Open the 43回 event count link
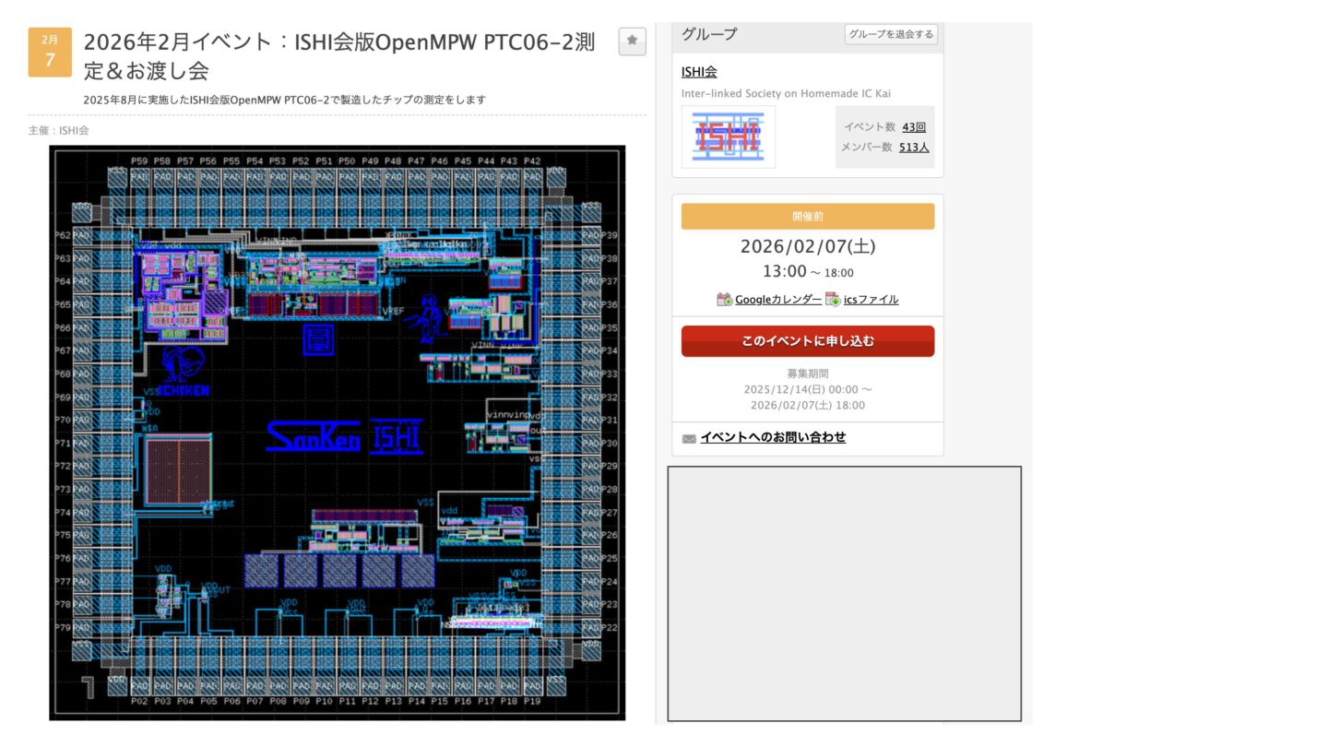This screenshot has height=747, width=1328. pyautogui.click(x=914, y=127)
